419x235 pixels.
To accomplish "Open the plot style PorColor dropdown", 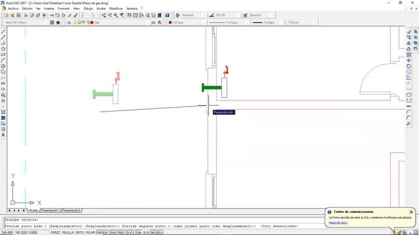I will point(302,23).
